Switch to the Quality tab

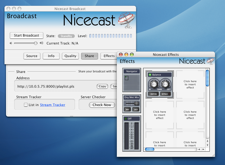click(x=70, y=56)
